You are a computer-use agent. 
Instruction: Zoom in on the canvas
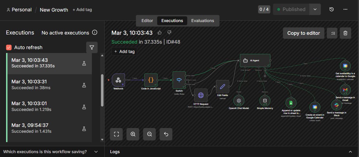coord(133,134)
